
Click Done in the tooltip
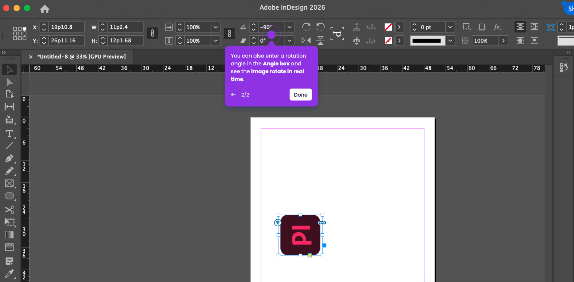[301, 95]
